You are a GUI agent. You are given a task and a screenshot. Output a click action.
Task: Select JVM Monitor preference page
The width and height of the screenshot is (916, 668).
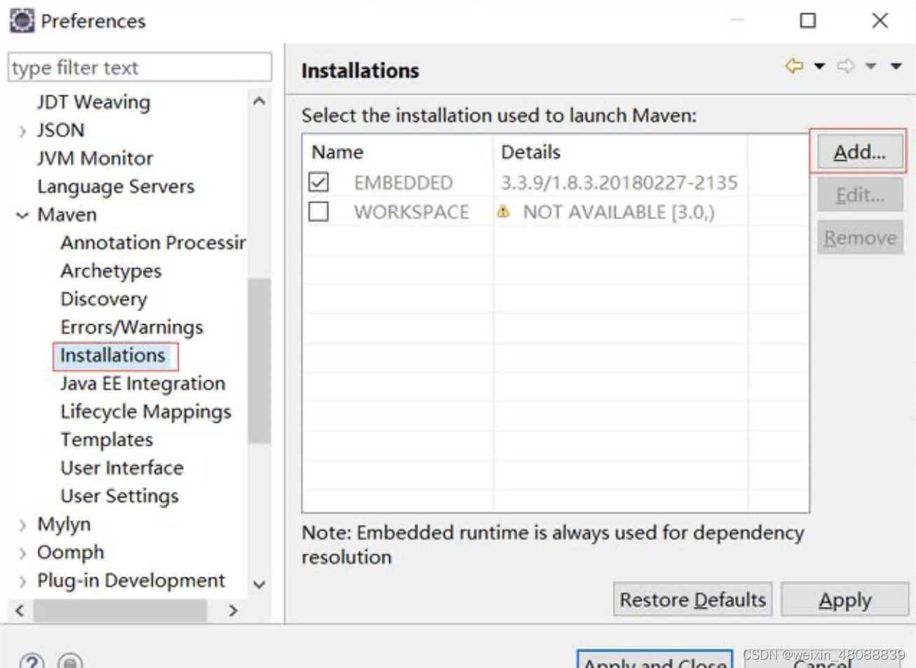pyautogui.click(x=95, y=159)
